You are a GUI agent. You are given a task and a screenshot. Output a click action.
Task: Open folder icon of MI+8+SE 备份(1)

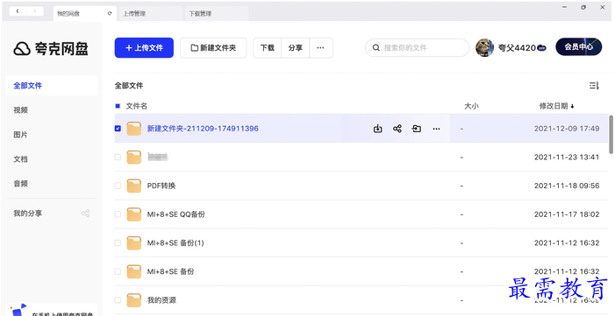click(x=133, y=242)
